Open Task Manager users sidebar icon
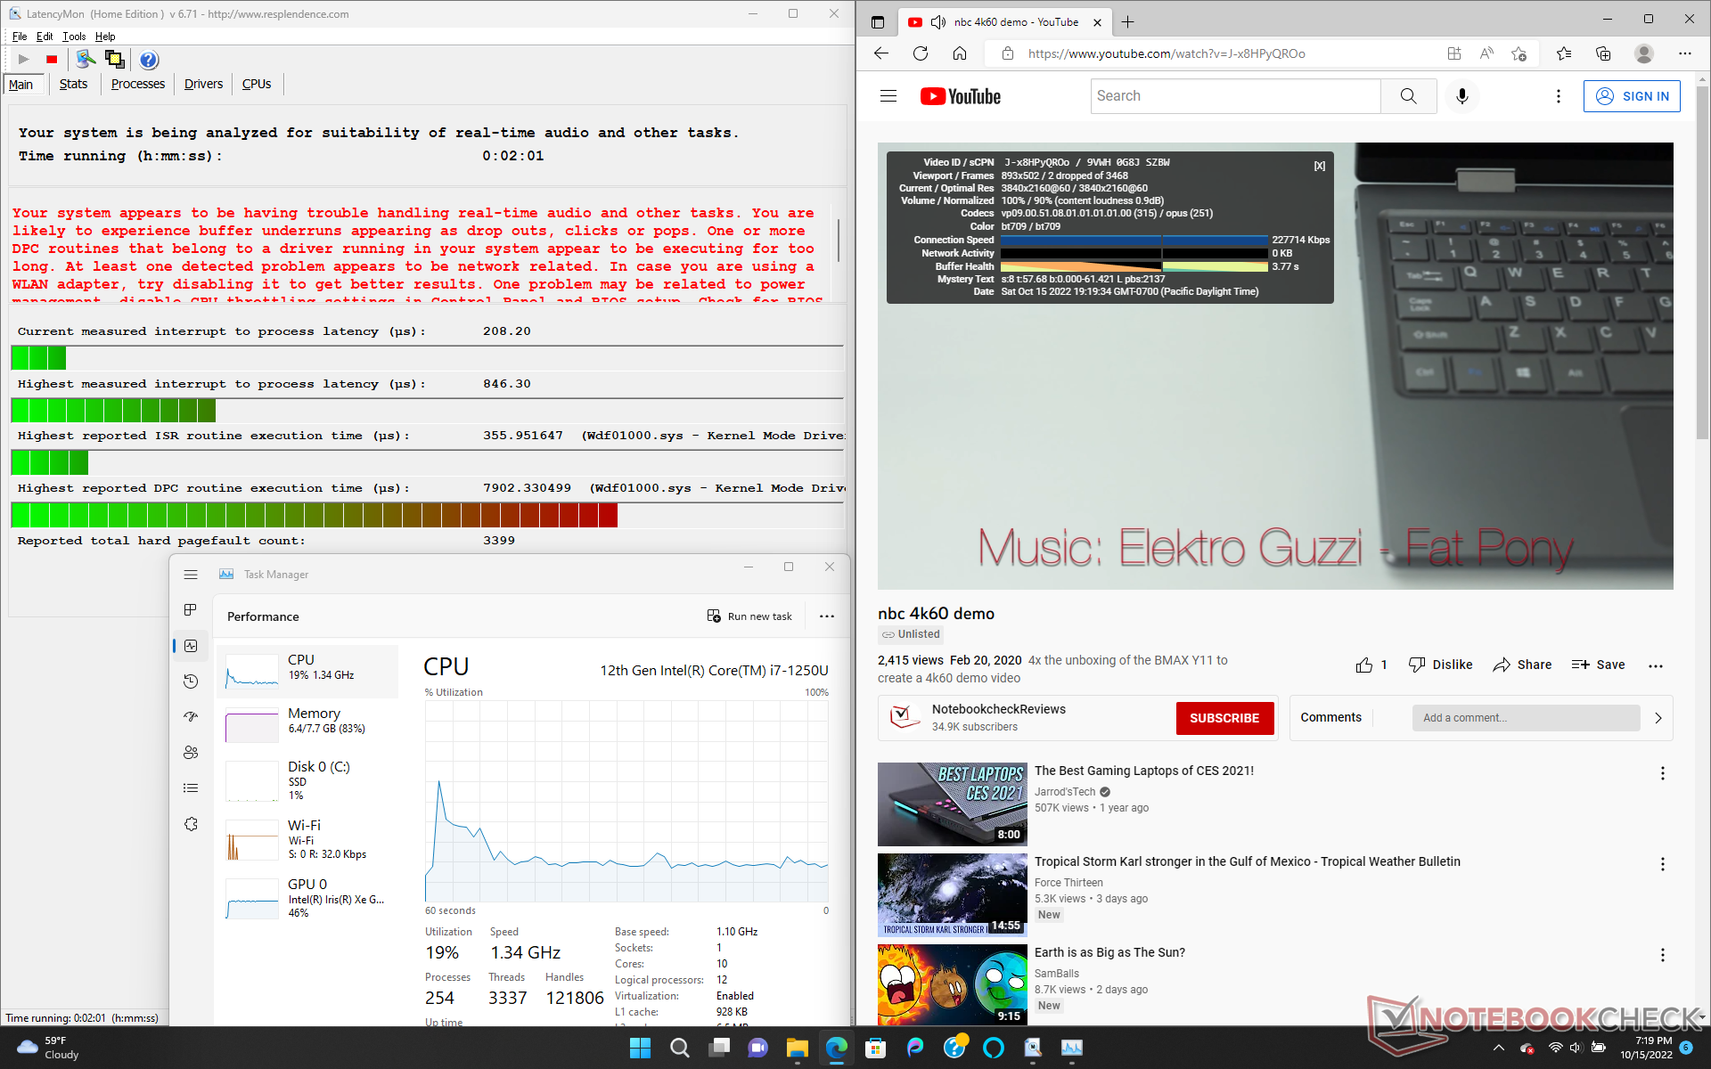Image resolution: width=1711 pixels, height=1069 pixels. pos(191,753)
